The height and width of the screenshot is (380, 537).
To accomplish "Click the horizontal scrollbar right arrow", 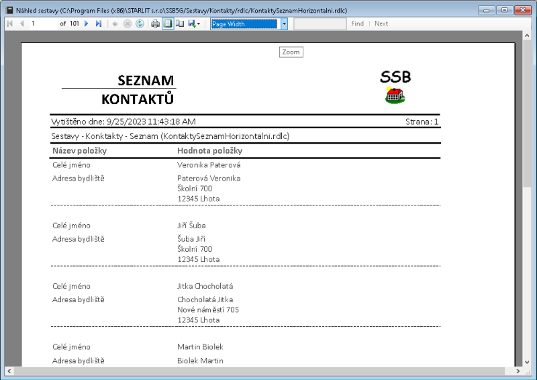I will coord(518,371).
